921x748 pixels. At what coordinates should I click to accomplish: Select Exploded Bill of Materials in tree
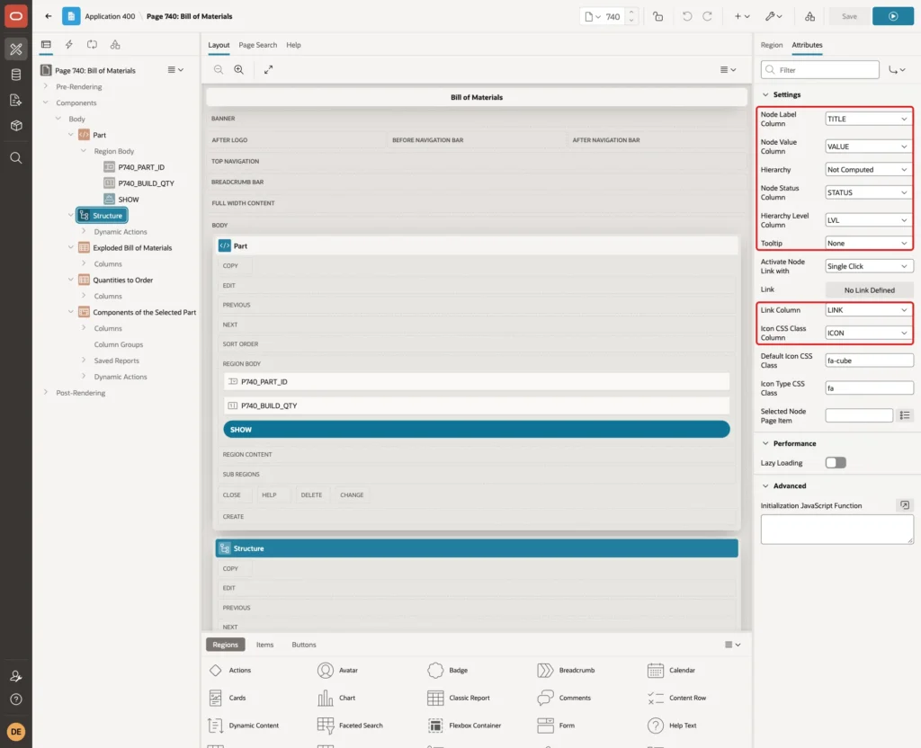coord(132,248)
